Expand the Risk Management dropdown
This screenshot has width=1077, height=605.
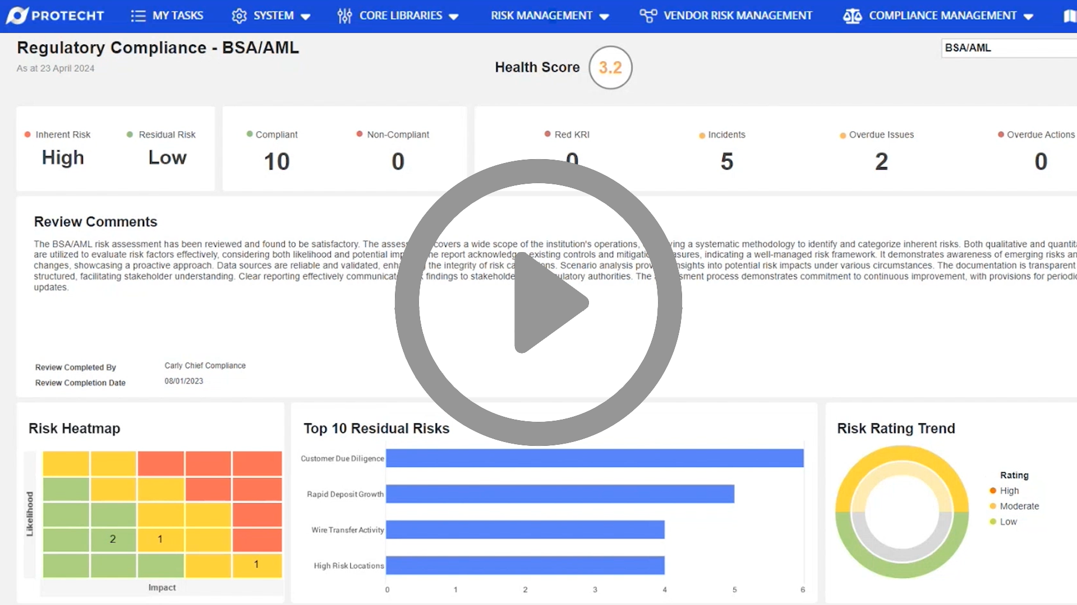click(605, 16)
